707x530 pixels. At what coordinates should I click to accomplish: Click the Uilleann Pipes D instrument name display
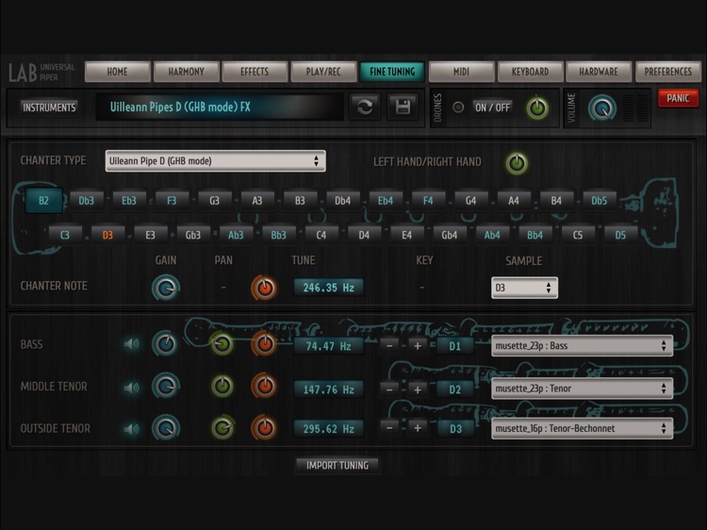(220, 107)
